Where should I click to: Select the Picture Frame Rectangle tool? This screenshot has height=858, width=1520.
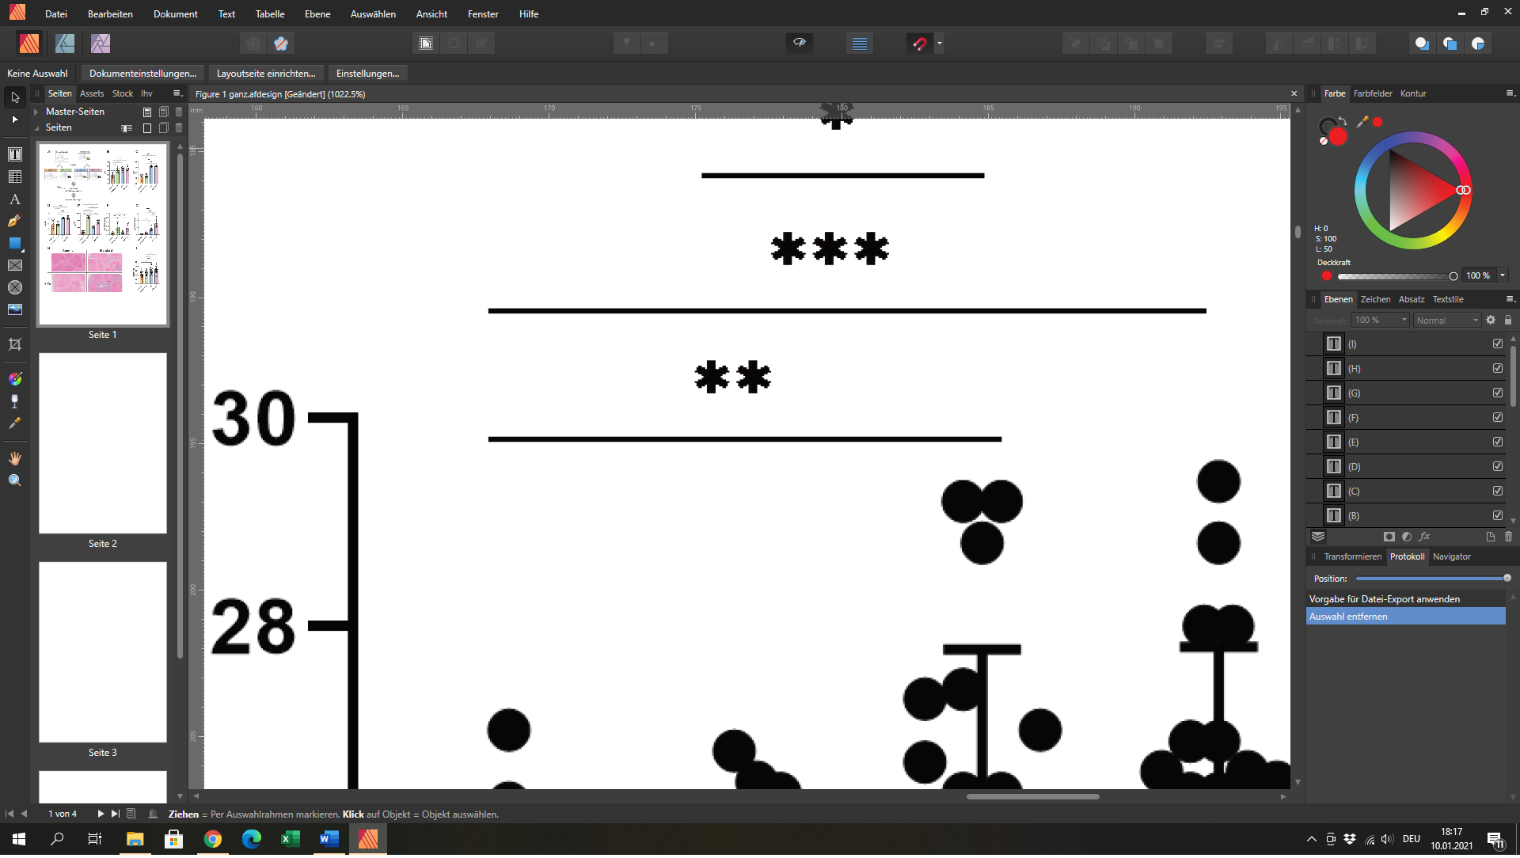(x=15, y=266)
